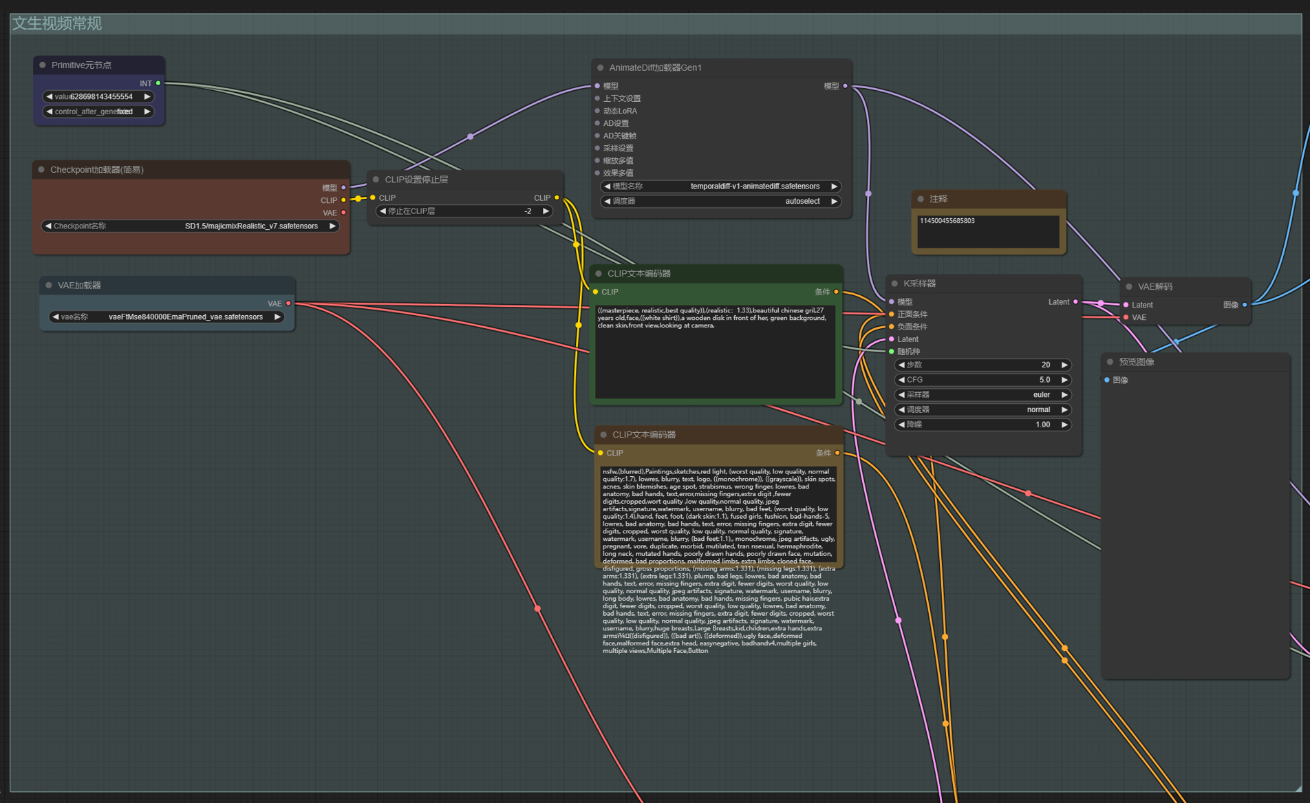Previous K采样器 调度器 option left arrow
The image size is (1310, 803).
pos(901,410)
